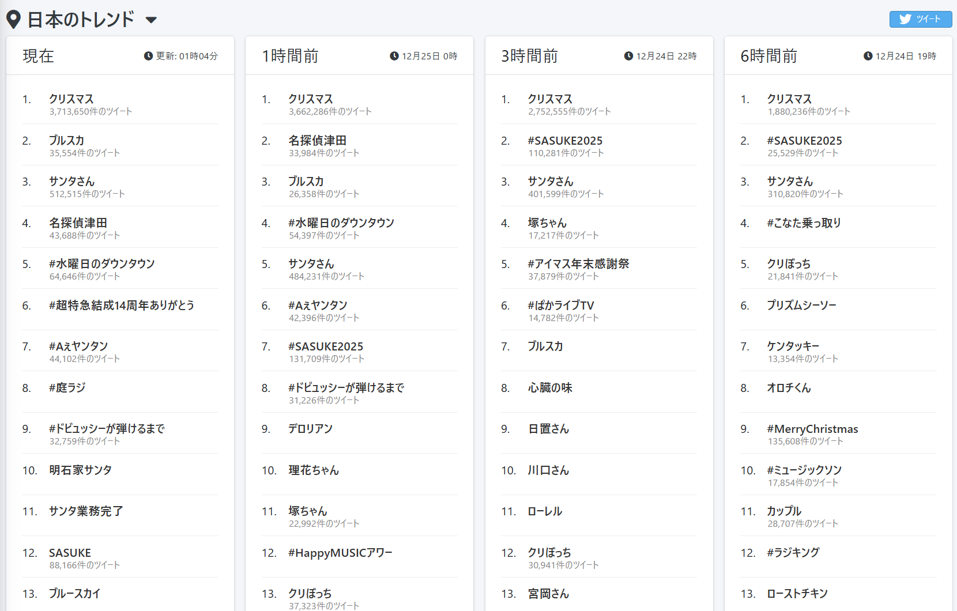957x611 pixels.
Task: Click the clock icon beside 12月25日 0時
Action: [x=394, y=56]
